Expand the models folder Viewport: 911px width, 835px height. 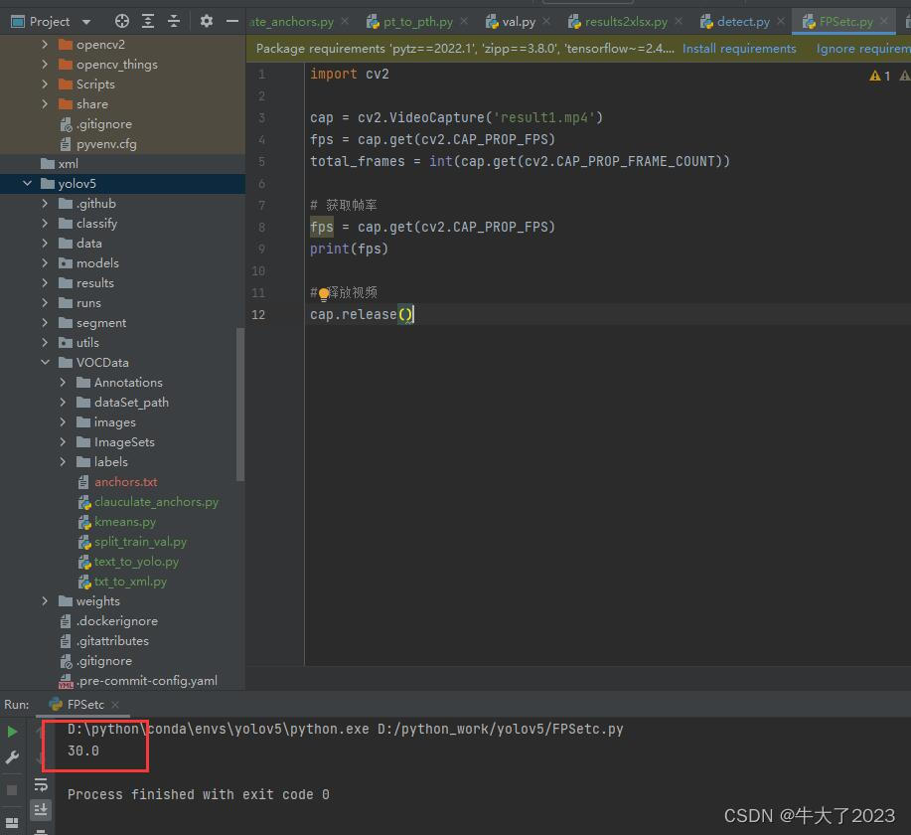(45, 262)
